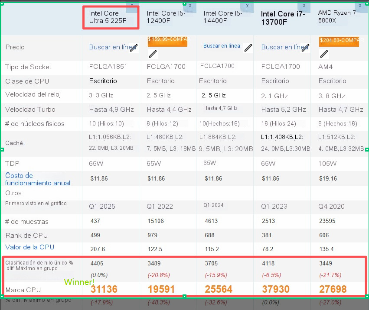Select the 23595 samples value

point(327,221)
